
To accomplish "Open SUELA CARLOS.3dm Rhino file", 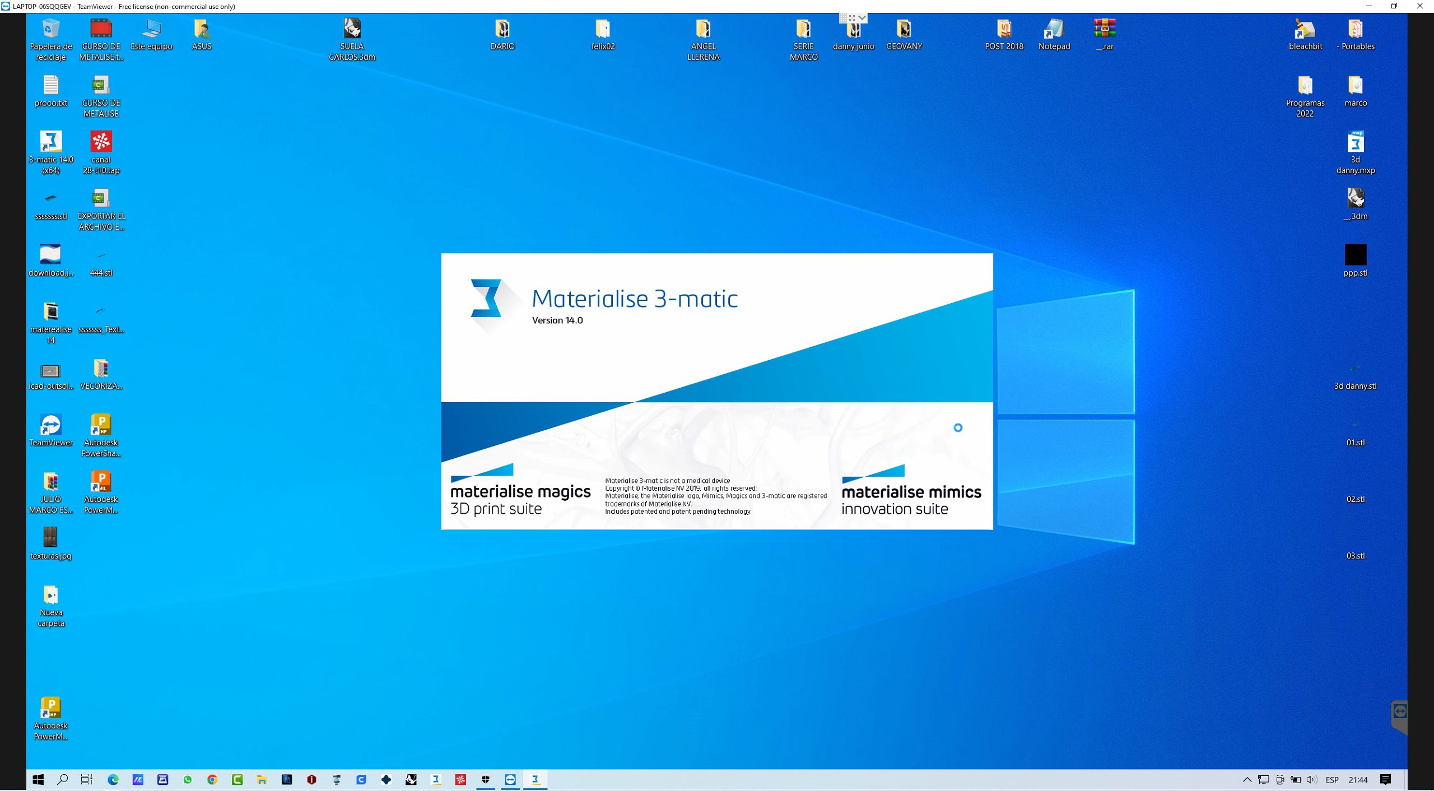I will tap(352, 29).
